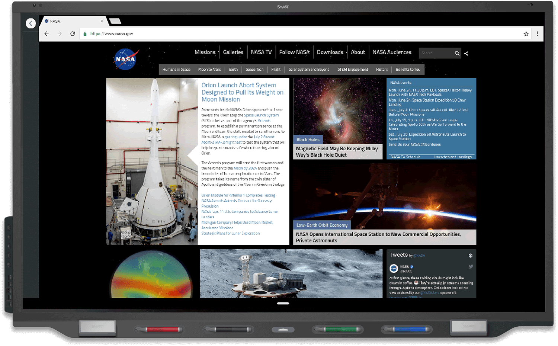Click the NASA meatball logo
Screen dimensions: 558x346
click(126, 59)
